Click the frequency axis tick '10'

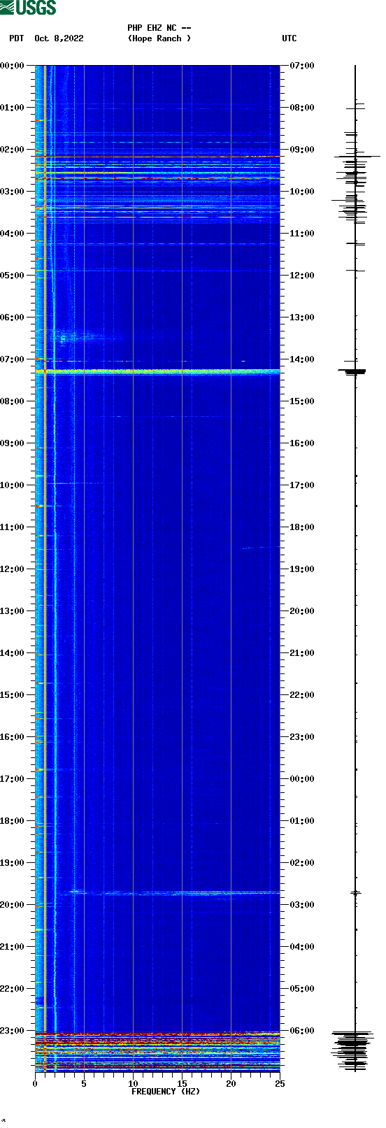pyautogui.click(x=133, y=1084)
